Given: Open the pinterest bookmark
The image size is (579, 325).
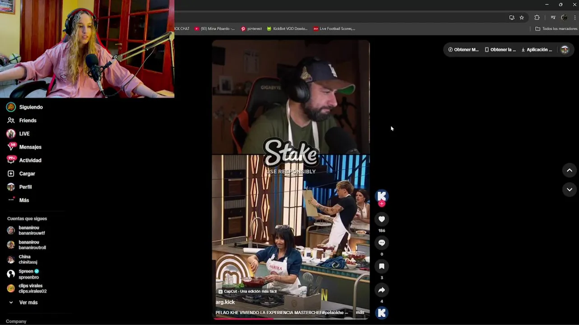Looking at the screenshot, I should tap(251, 28).
